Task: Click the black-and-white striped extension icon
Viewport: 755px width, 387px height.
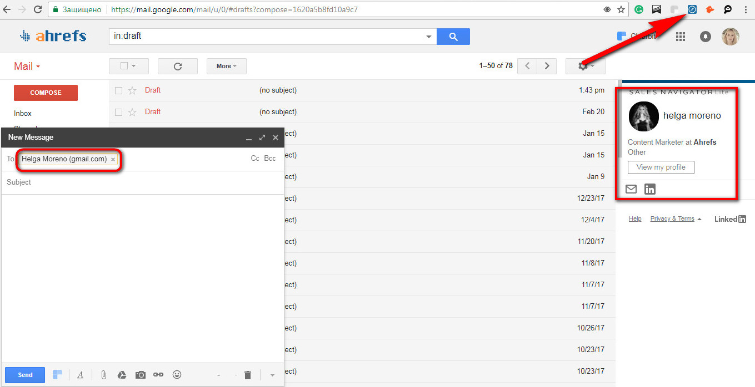Action: pyautogui.click(x=657, y=9)
